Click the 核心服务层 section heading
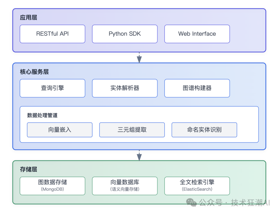279x214 pixels. point(34,72)
